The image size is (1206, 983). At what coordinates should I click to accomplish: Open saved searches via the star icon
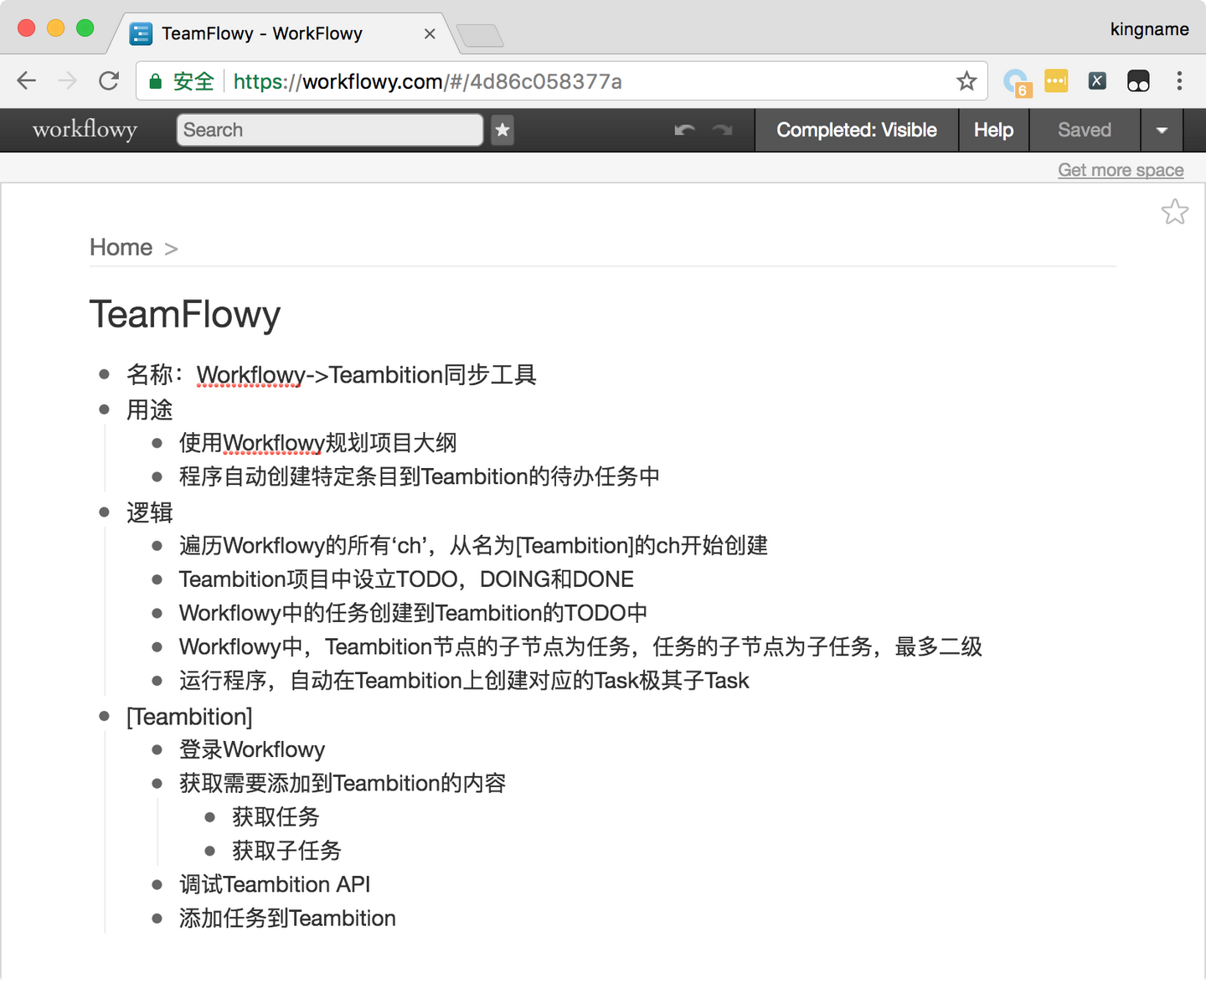pos(502,131)
